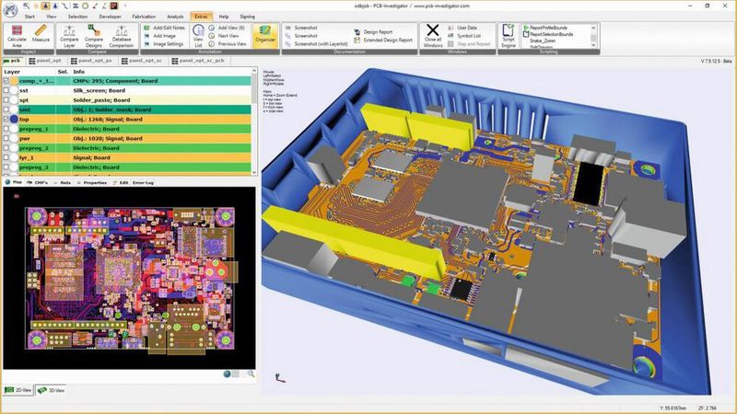
Task: Enable the smt solder mask layer checkbox
Action: (x=6, y=109)
